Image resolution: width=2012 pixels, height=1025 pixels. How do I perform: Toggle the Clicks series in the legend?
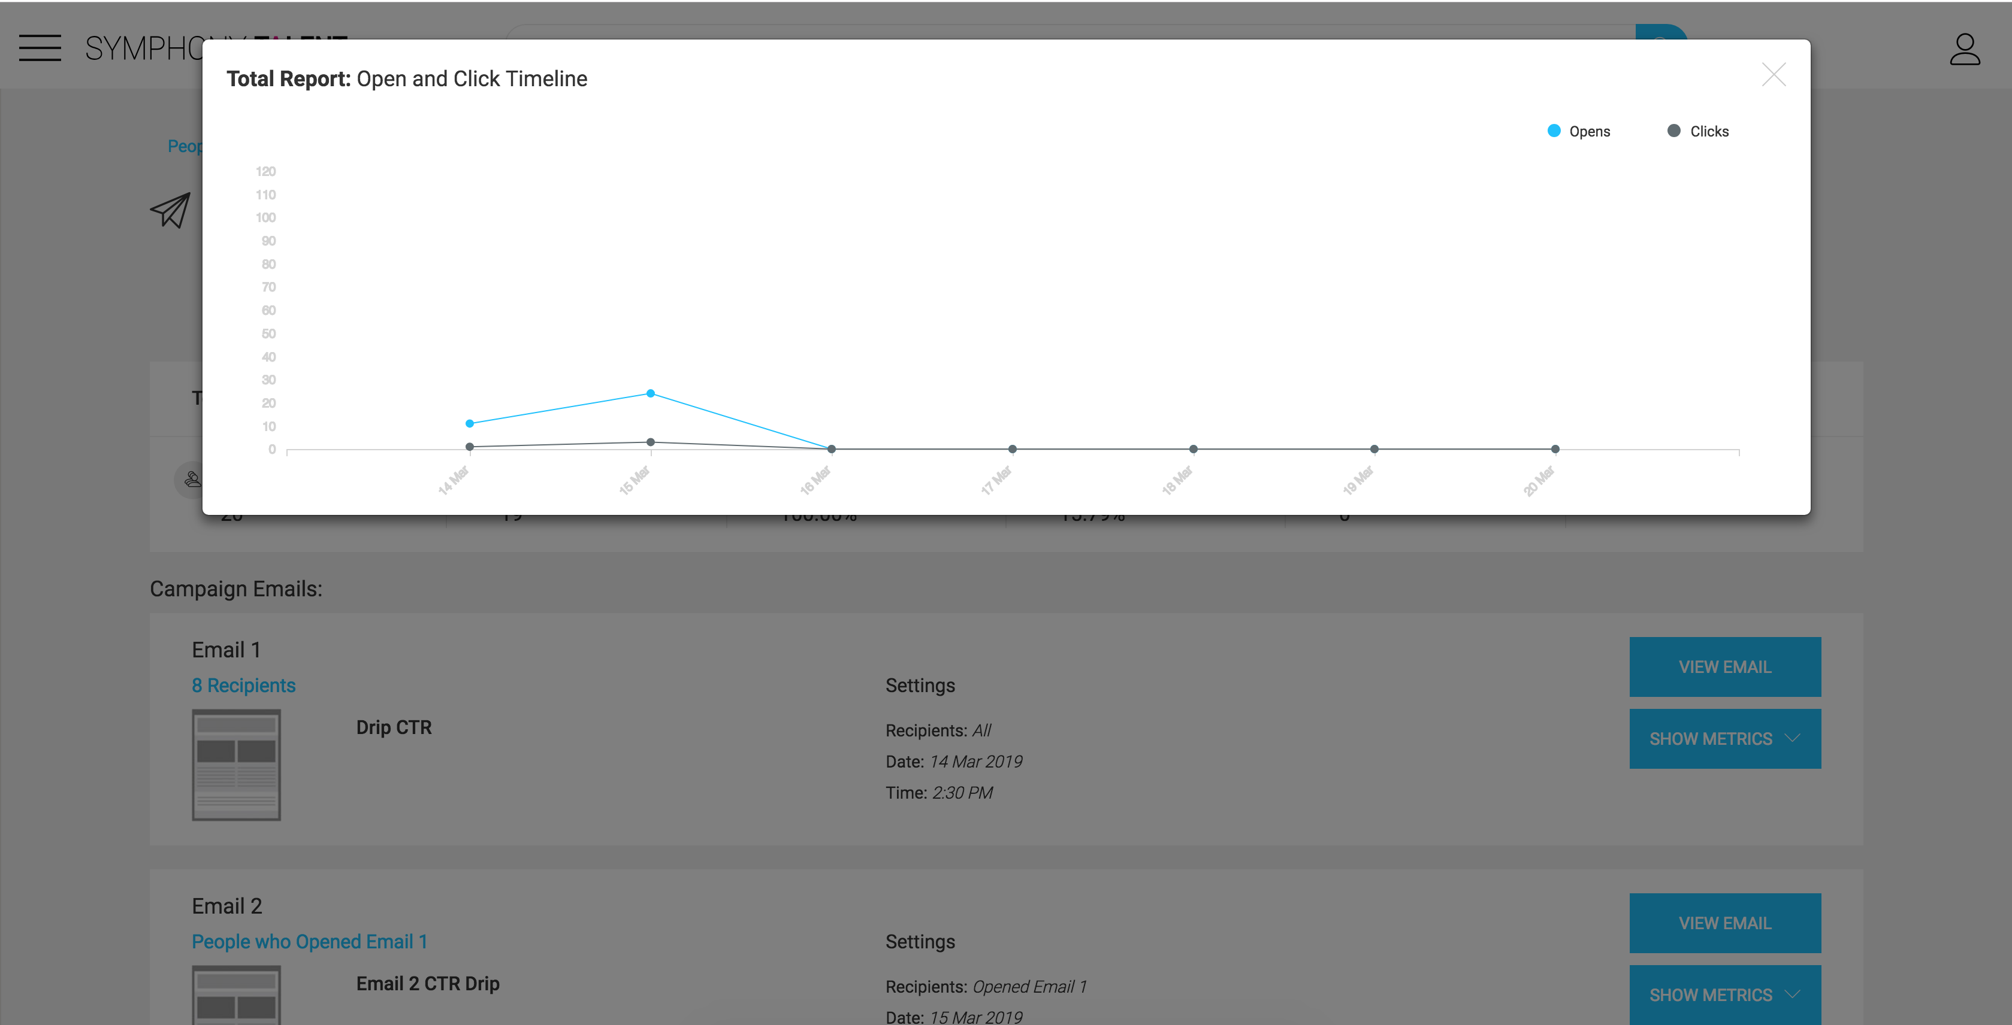pos(1698,131)
